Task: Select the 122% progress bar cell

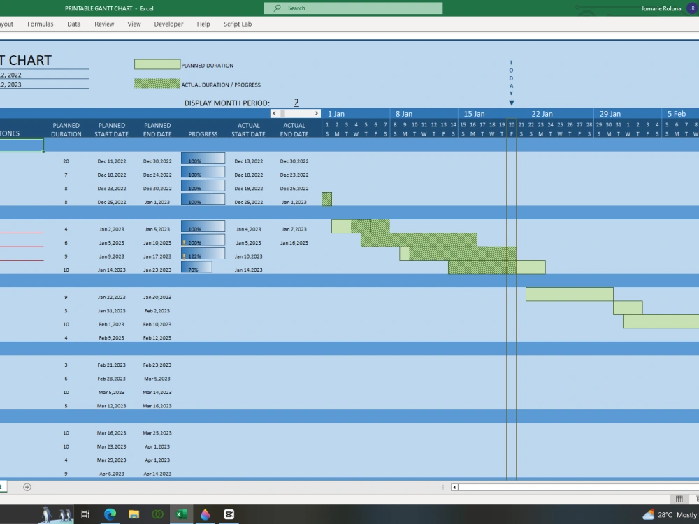Action: [x=203, y=254]
